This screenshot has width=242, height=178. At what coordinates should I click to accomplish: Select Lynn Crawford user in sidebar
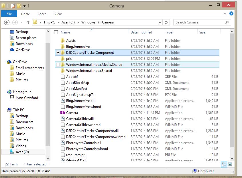[24, 98]
